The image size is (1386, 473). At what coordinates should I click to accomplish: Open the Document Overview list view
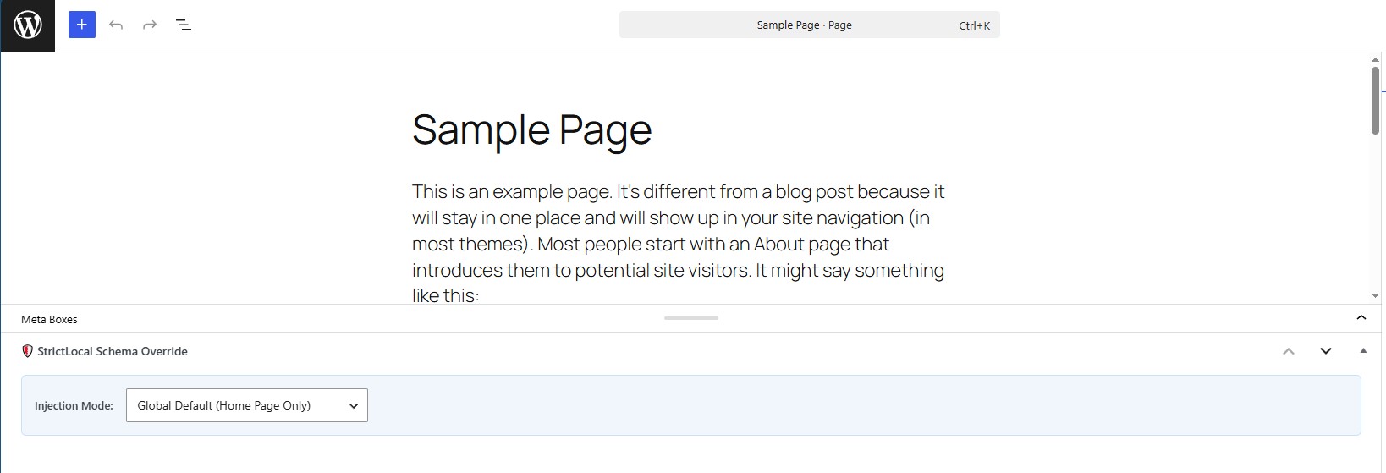(184, 25)
